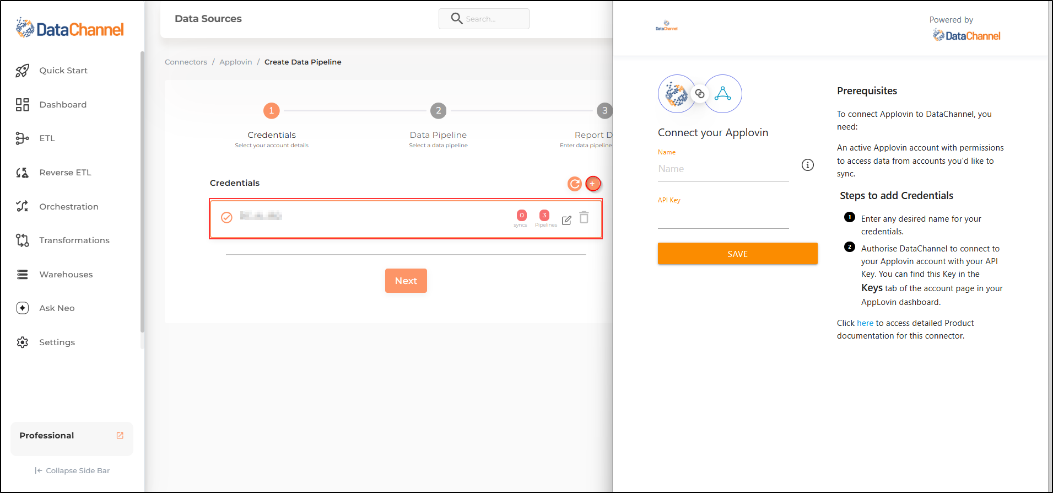Click step 1 Credentials circle

[x=272, y=111]
